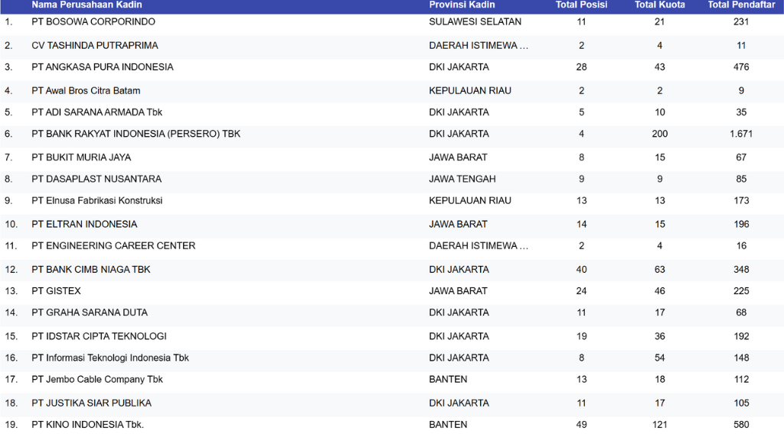Click the JAWA TENGAH province cell
Image resolution: width=784 pixels, height=434 pixels.
[462, 180]
